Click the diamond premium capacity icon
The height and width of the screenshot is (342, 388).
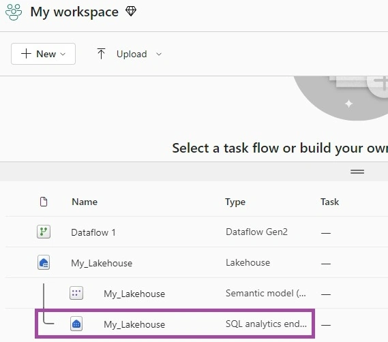131,12
